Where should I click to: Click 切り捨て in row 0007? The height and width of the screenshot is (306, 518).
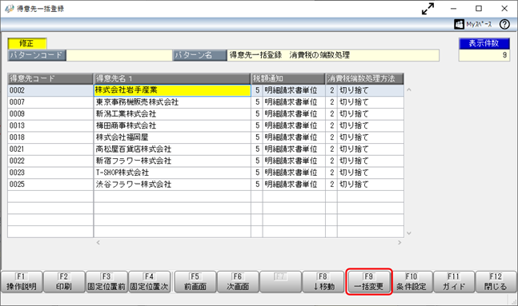pos(354,102)
